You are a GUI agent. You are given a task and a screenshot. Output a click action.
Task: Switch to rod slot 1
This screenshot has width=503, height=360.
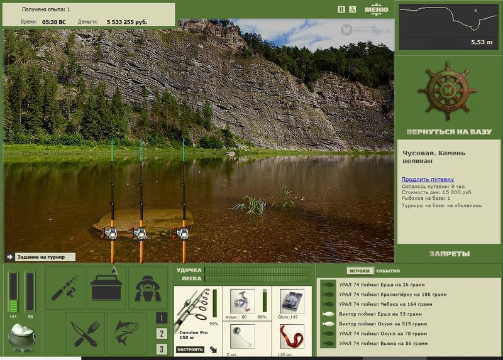tap(162, 318)
